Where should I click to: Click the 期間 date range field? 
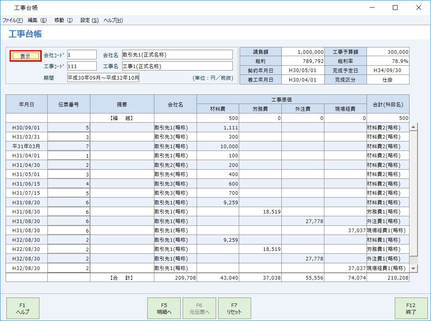[x=103, y=78]
